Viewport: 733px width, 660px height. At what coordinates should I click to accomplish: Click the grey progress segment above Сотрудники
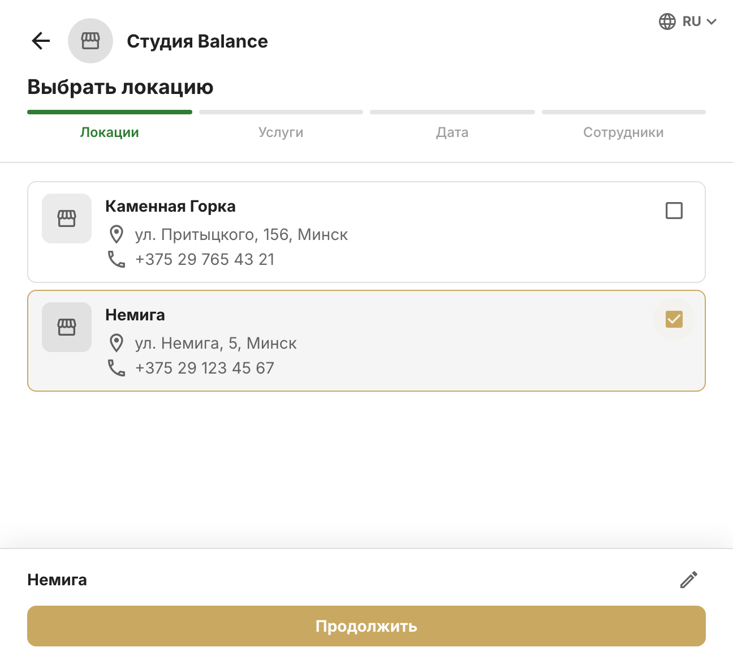(x=624, y=112)
